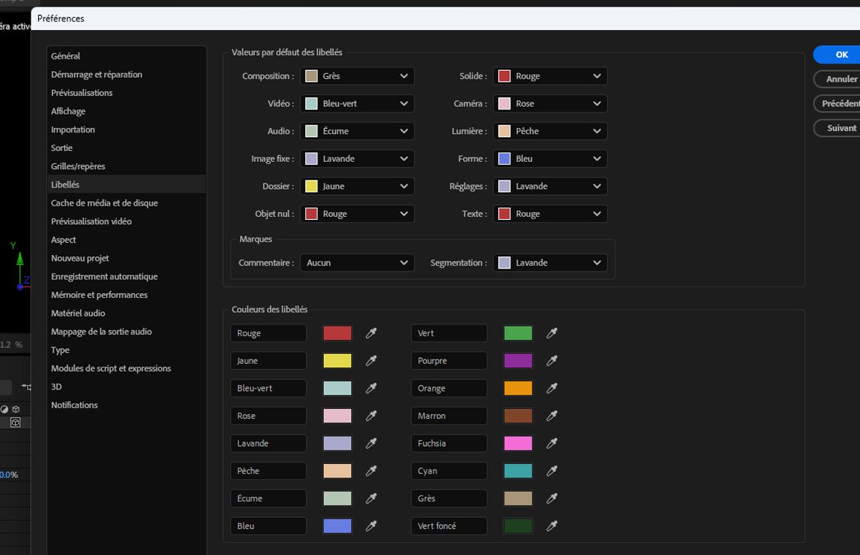This screenshot has width=860, height=555.
Task: Select the eyedropper next to Vert foncé
Action: pyautogui.click(x=552, y=526)
